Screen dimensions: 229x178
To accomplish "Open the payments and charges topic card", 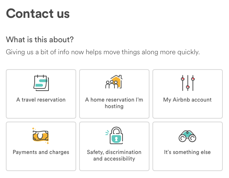I will pyautogui.click(x=41, y=162).
